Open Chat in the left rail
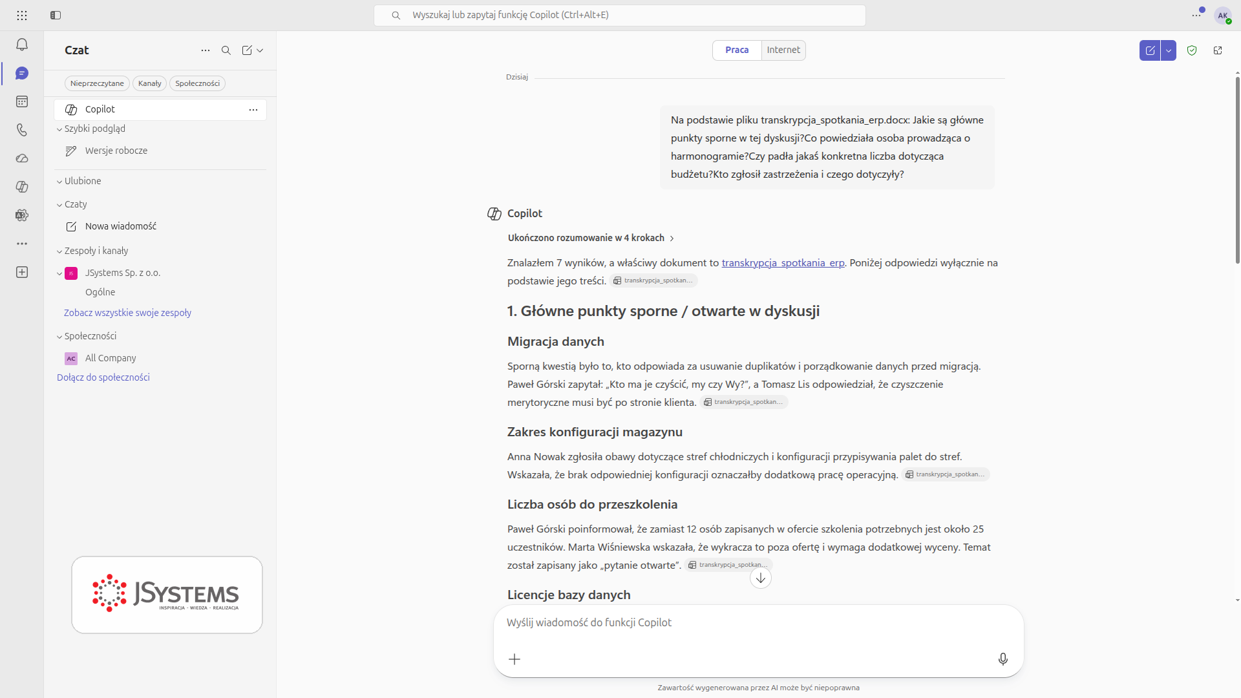This screenshot has height=698, width=1241. 22,73
